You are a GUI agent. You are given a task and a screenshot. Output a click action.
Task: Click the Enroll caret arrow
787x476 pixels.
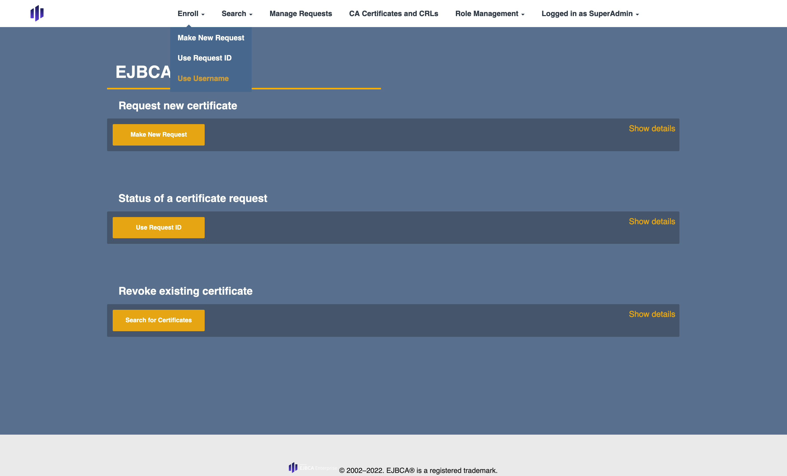click(203, 15)
